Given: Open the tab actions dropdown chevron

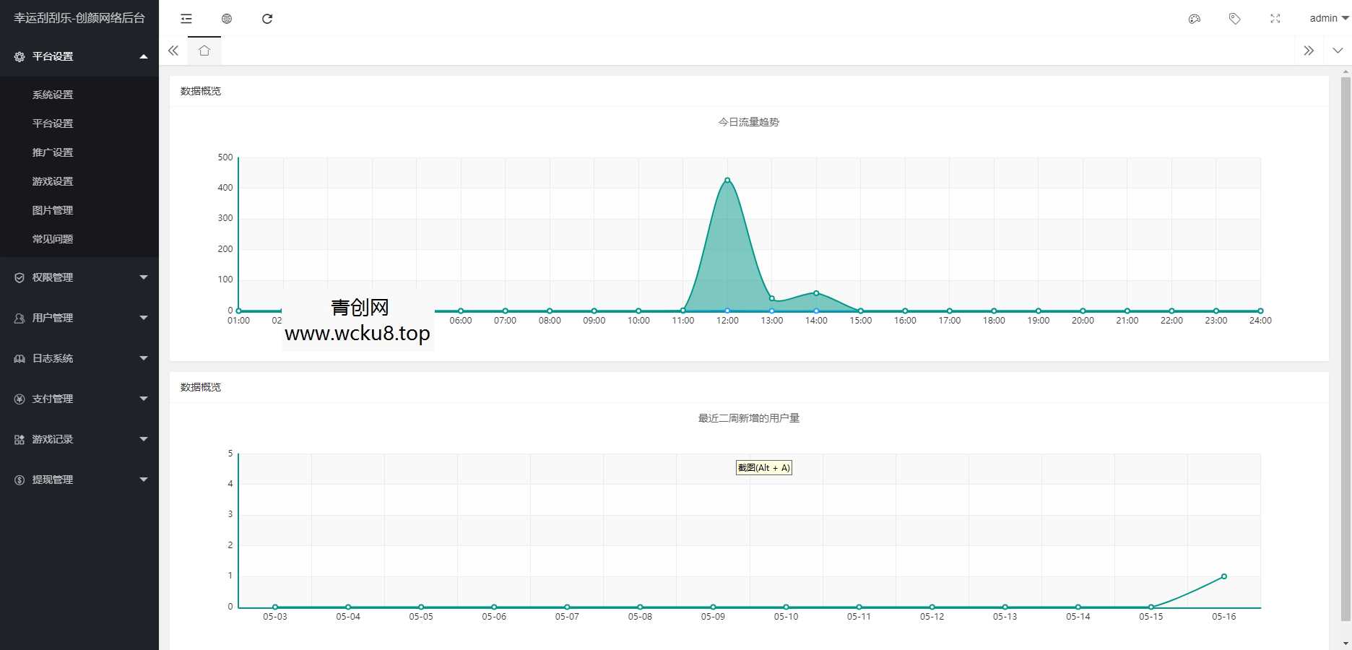Looking at the screenshot, I should pos(1338,51).
